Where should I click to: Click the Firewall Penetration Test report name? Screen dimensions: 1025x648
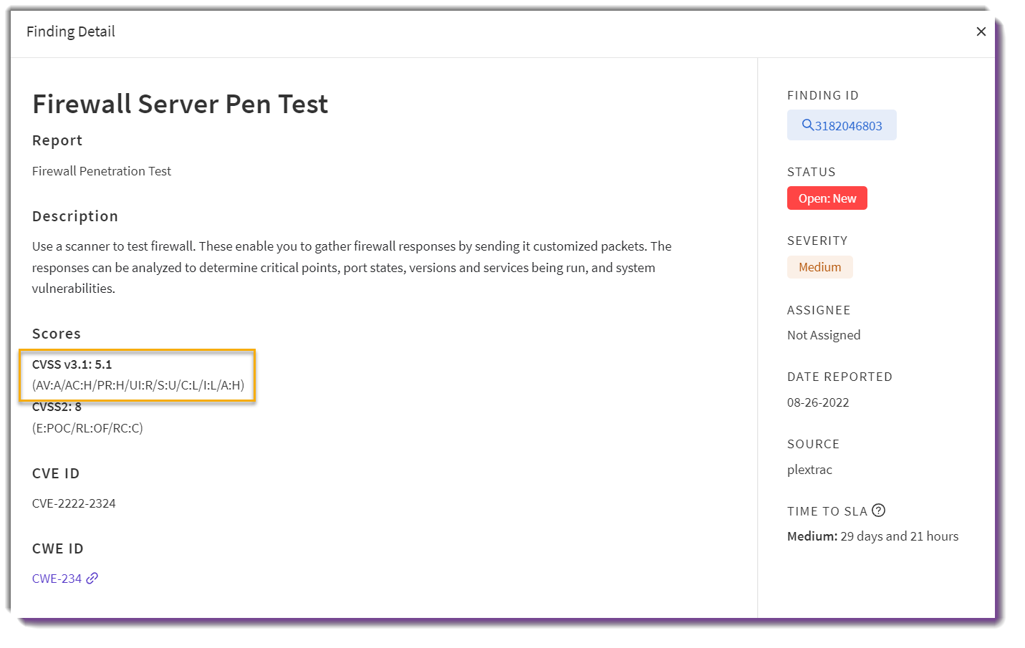coord(102,171)
